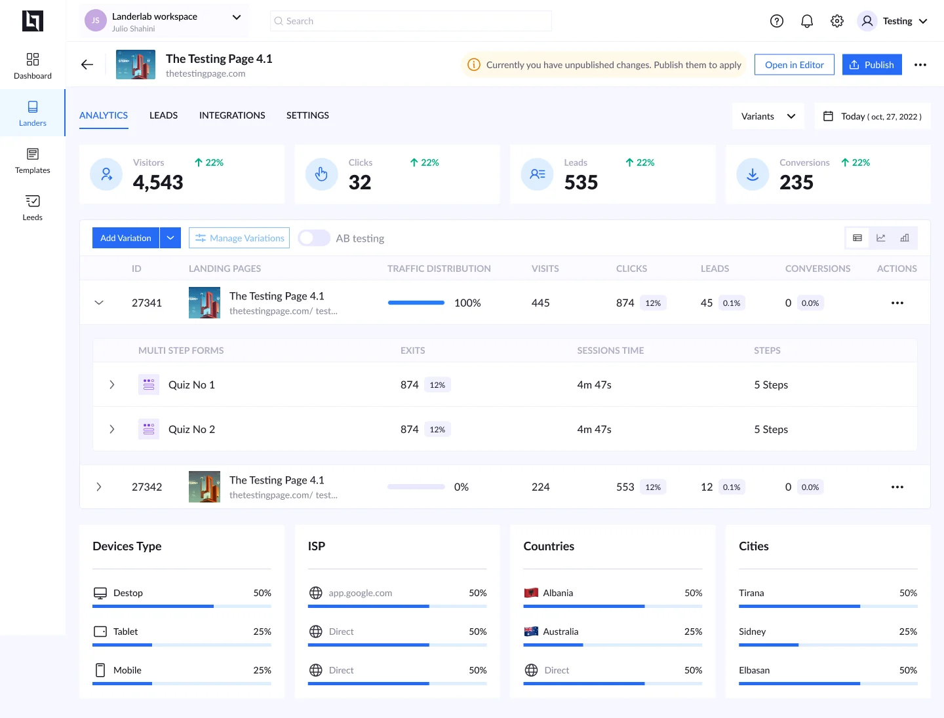Open actions menu for row 27341
Image resolution: width=944 pixels, height=718 pixels.
pyautogui.click(x=897, y=303)
